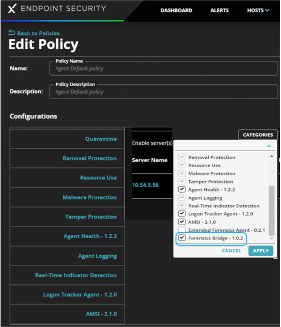The width and height of the screenshot is (281, 327).
Task: Open the Hosts menu
Action: [258, 10]
